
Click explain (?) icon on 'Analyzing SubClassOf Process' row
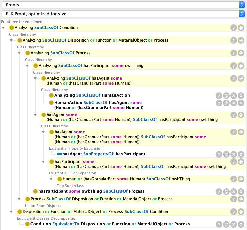tap(234, 53)
